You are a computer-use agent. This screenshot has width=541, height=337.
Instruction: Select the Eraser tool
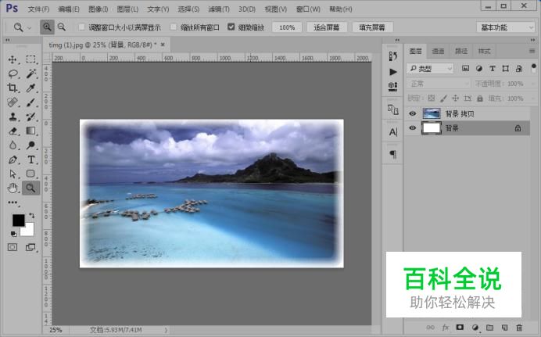coord(13,131)
